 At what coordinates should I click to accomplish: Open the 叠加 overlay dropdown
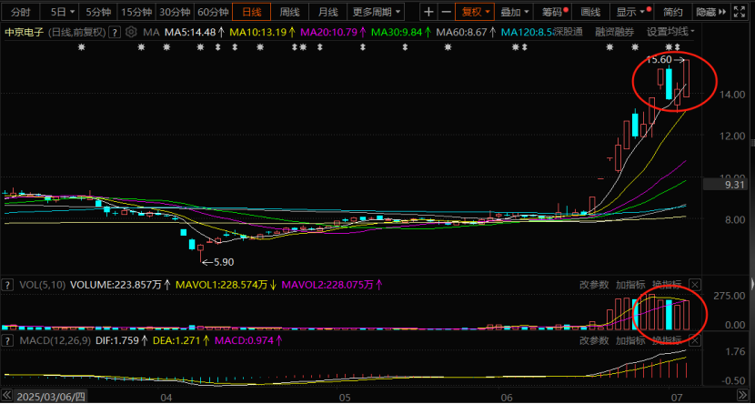pos(515,12)
